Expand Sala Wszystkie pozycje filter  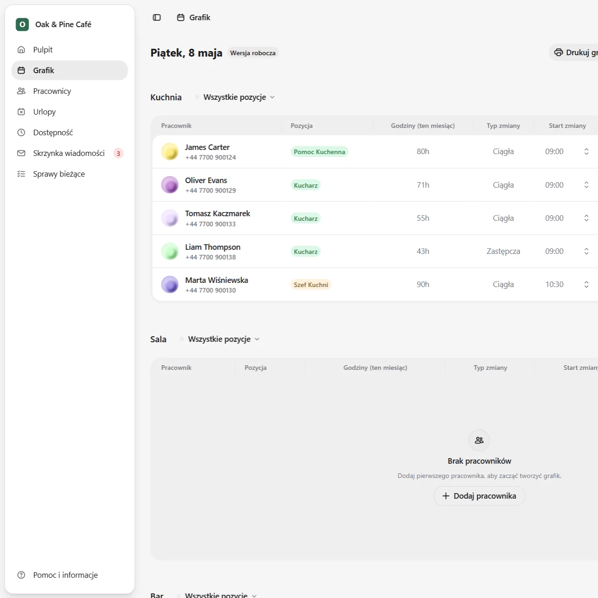point(220,339)
